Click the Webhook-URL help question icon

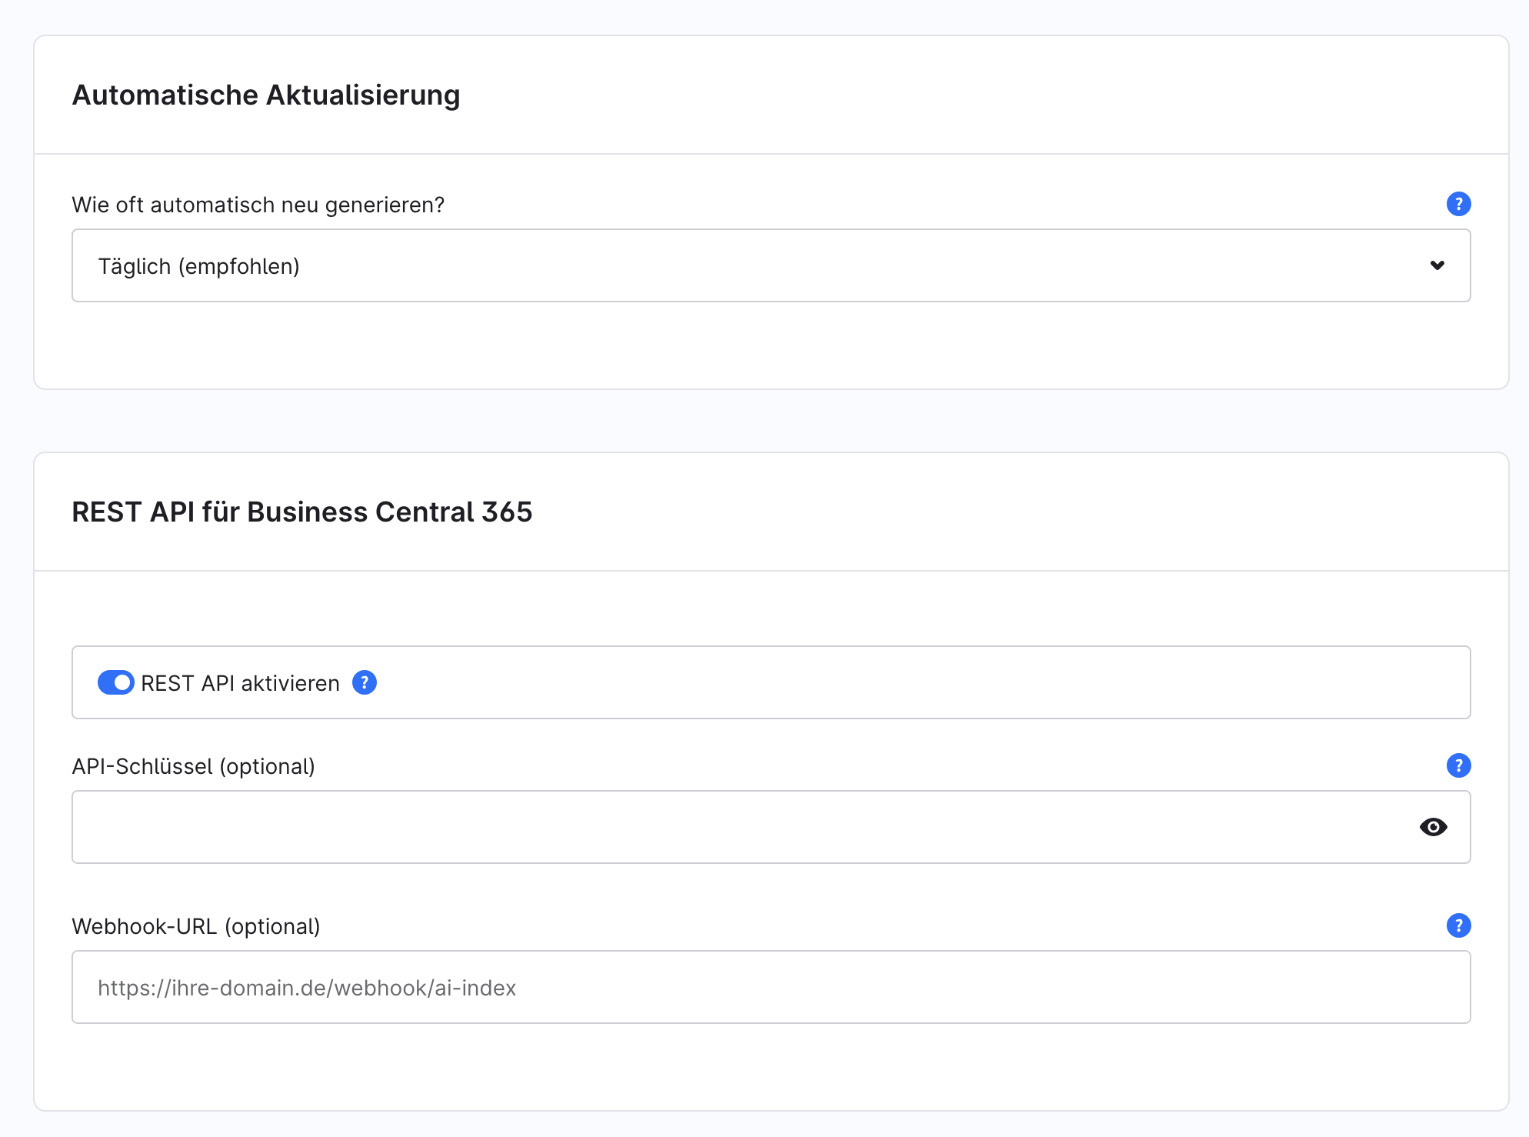[1458, 925]
